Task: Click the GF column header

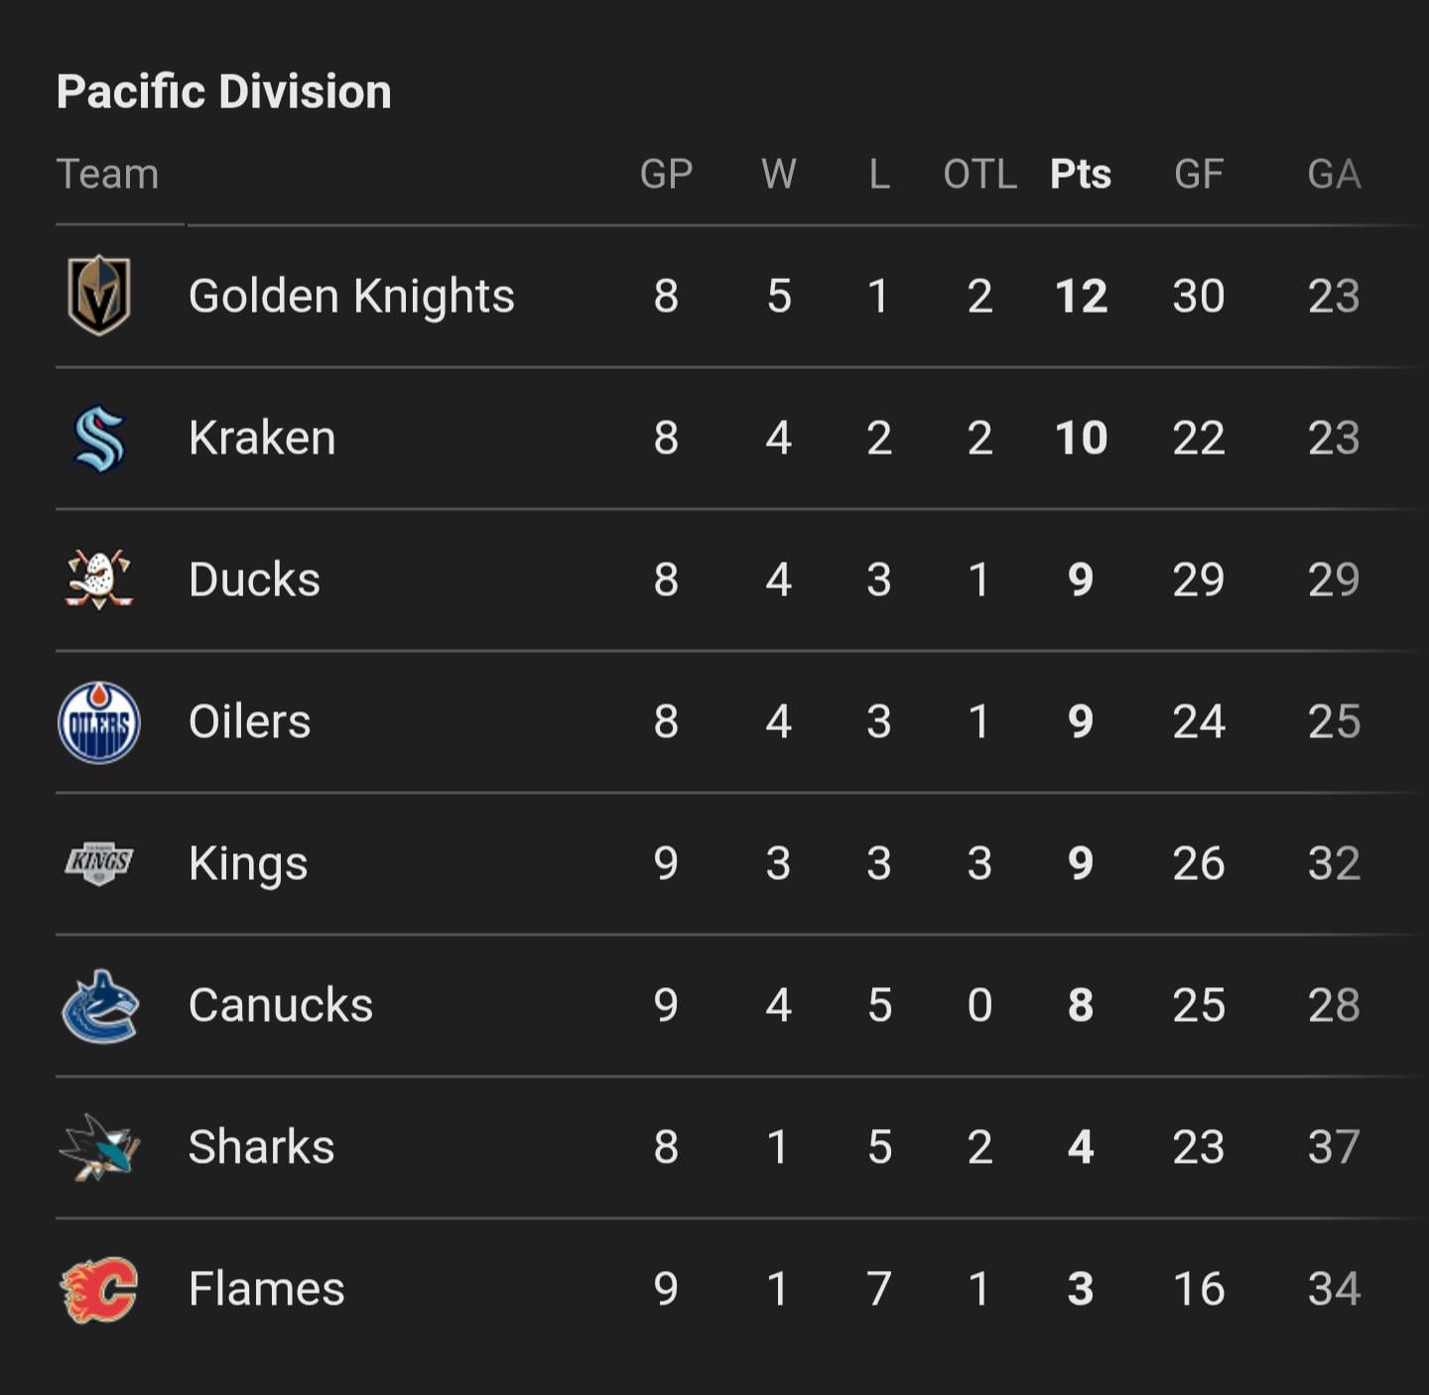Action: click(1198, 175)
